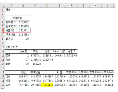Viewport: 118px width, 92px height.
Task: Click the 有意 F column heading
Action: [x=71, y=51]
